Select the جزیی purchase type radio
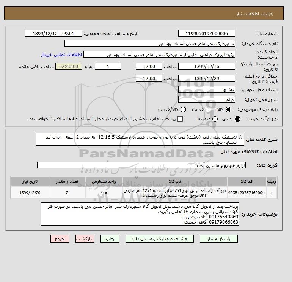 pos(237,119)
